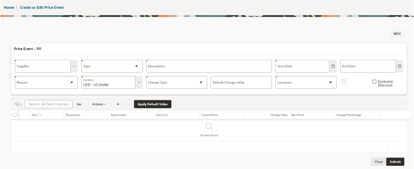Click the plus icon to add row
414x169 pixels.
tap(118, 104)
